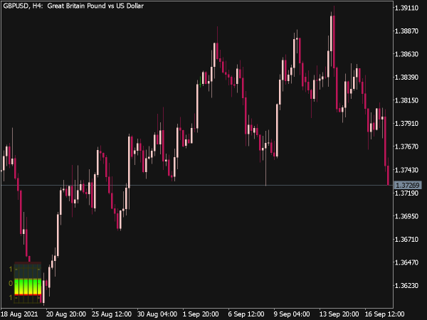Click price axis label 1.38870
The image size is (427, 320).
pos(406,31)
